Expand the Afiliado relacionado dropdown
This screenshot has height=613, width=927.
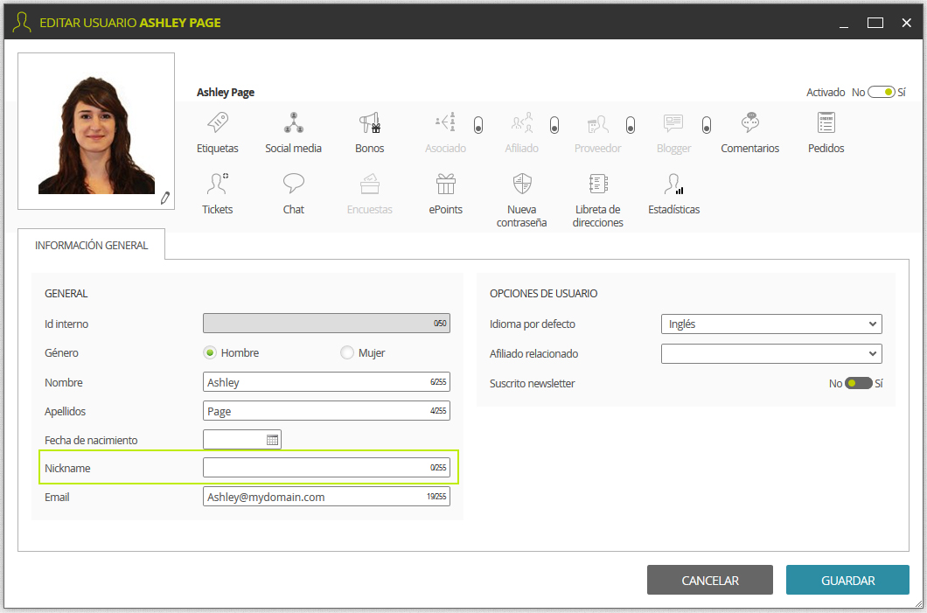coord(771,353)
